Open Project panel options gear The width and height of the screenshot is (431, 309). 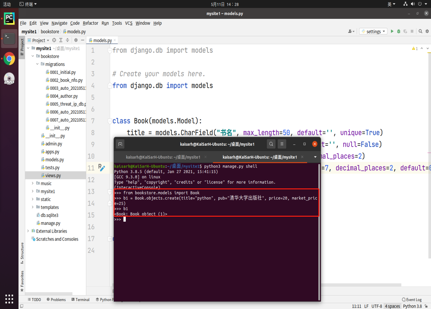click(x=76, y=40)
